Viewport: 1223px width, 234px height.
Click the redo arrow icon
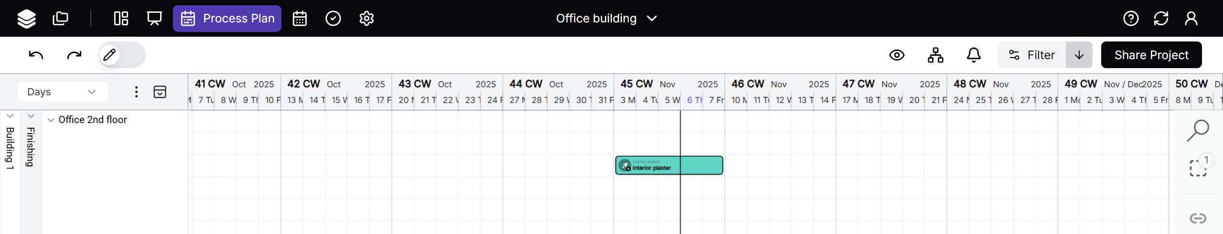click(x=74, y=55)
